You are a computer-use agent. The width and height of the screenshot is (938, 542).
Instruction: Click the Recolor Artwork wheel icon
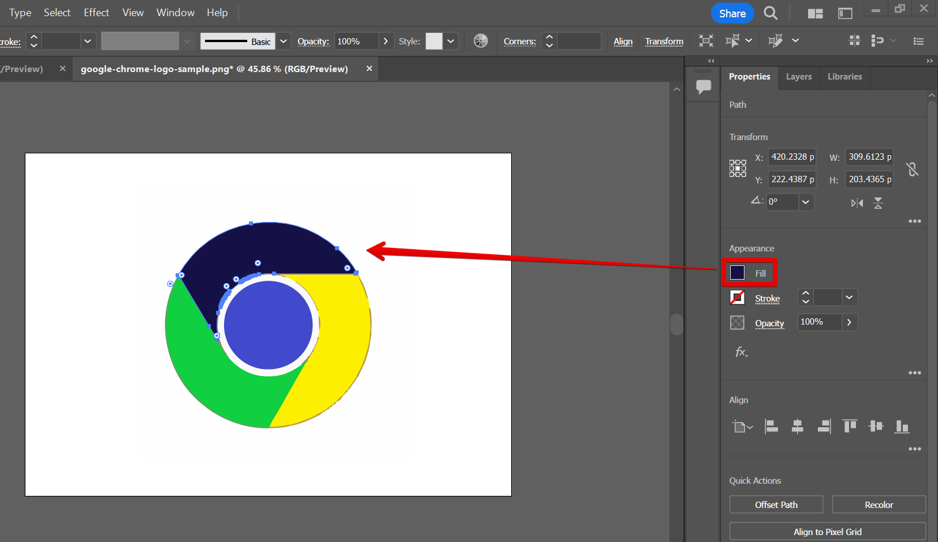click(x=481, y=41)
